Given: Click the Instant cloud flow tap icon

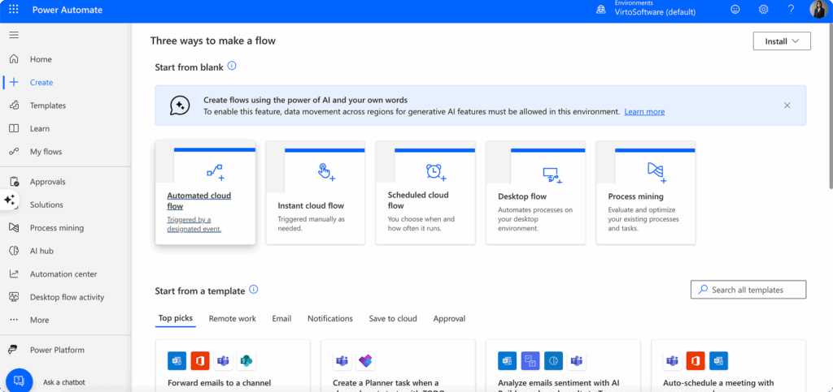Looking at the screenshot, I should 326,171.
